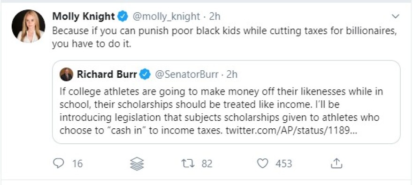
Task: Open the @SenatorBurr handle link
Action: [x=186, y=74]
